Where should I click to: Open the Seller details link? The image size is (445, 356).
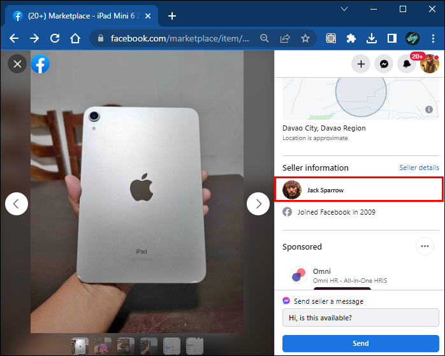point(419,167)
